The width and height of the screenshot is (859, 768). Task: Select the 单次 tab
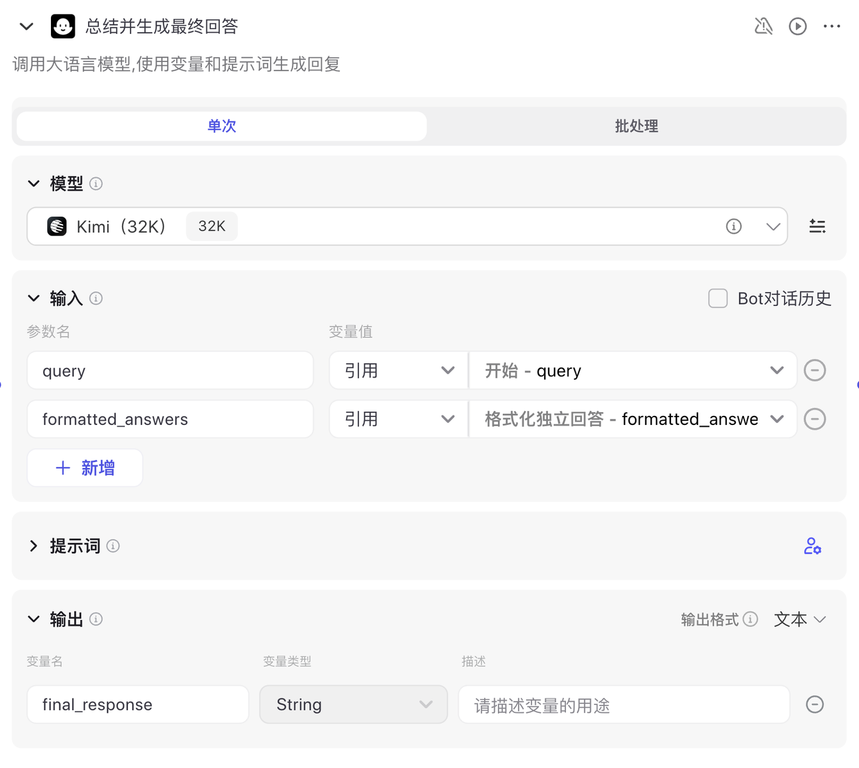[x=222, y=126]
